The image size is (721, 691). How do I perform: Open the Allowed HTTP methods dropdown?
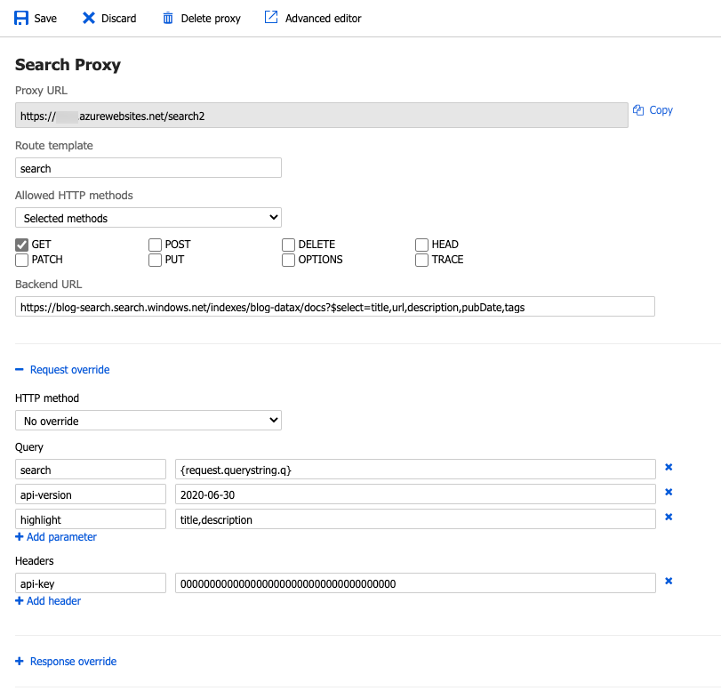click(x=148, y=218)
